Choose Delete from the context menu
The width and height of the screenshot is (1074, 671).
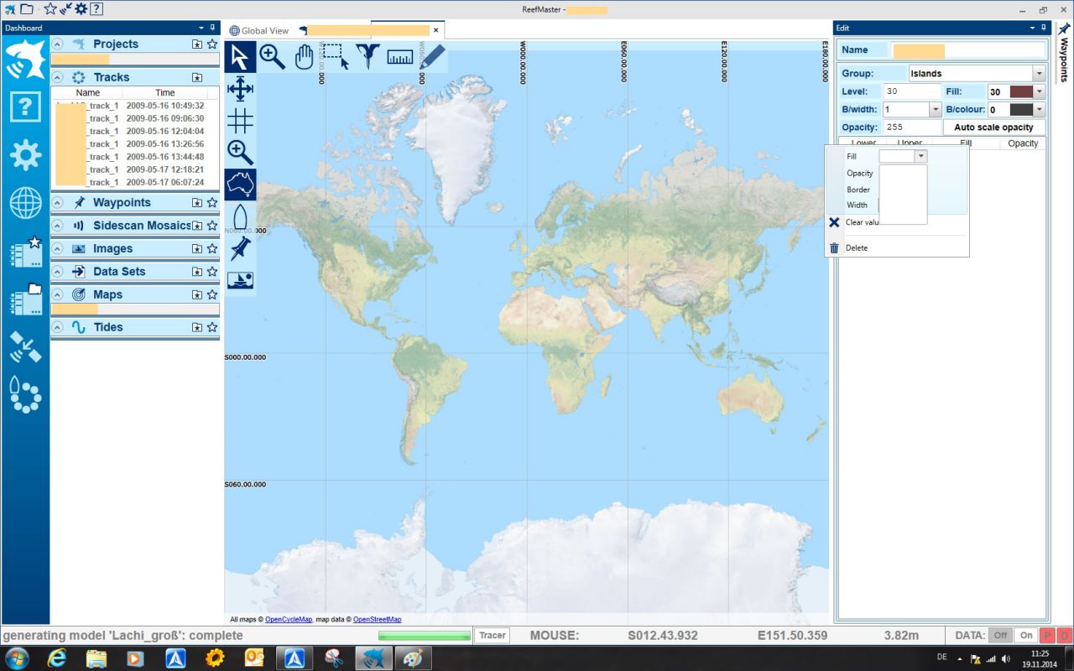coord(856,248)
